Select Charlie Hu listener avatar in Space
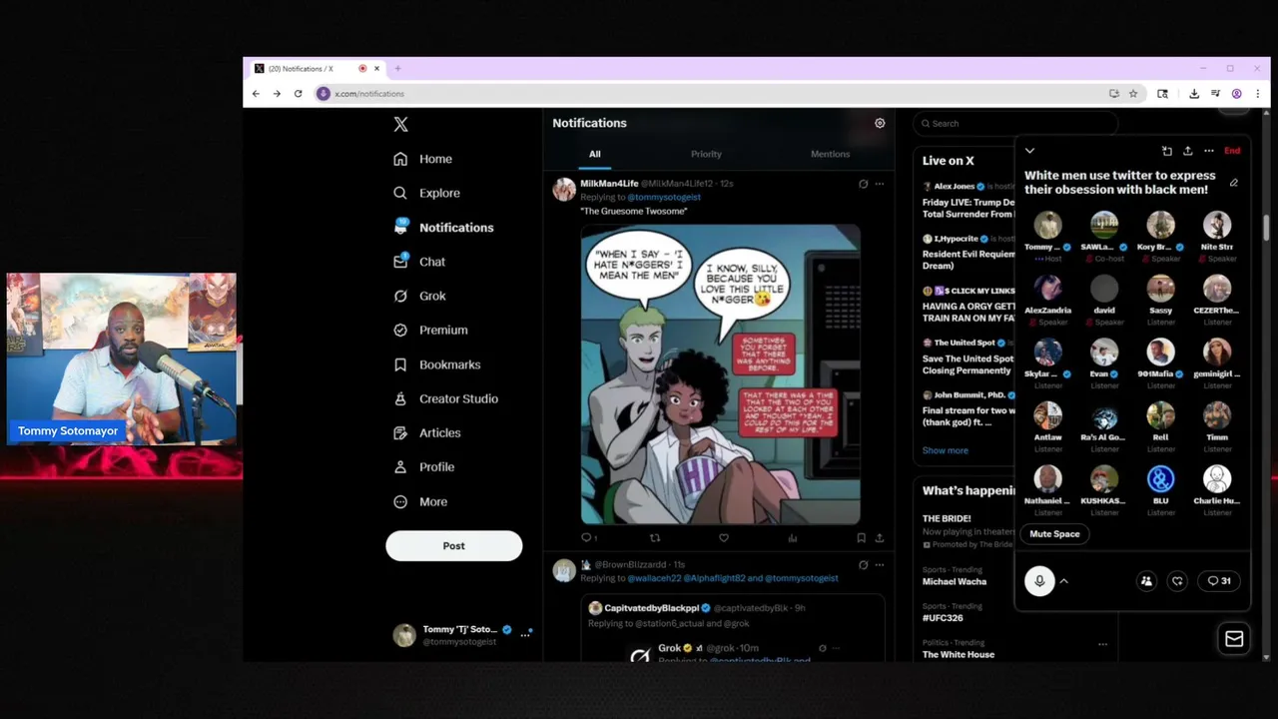This screenshot has width=1278, height=719. click(1217, 479)
